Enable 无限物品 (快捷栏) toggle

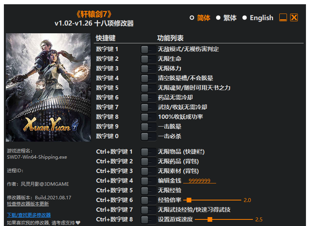click(148, 152)
